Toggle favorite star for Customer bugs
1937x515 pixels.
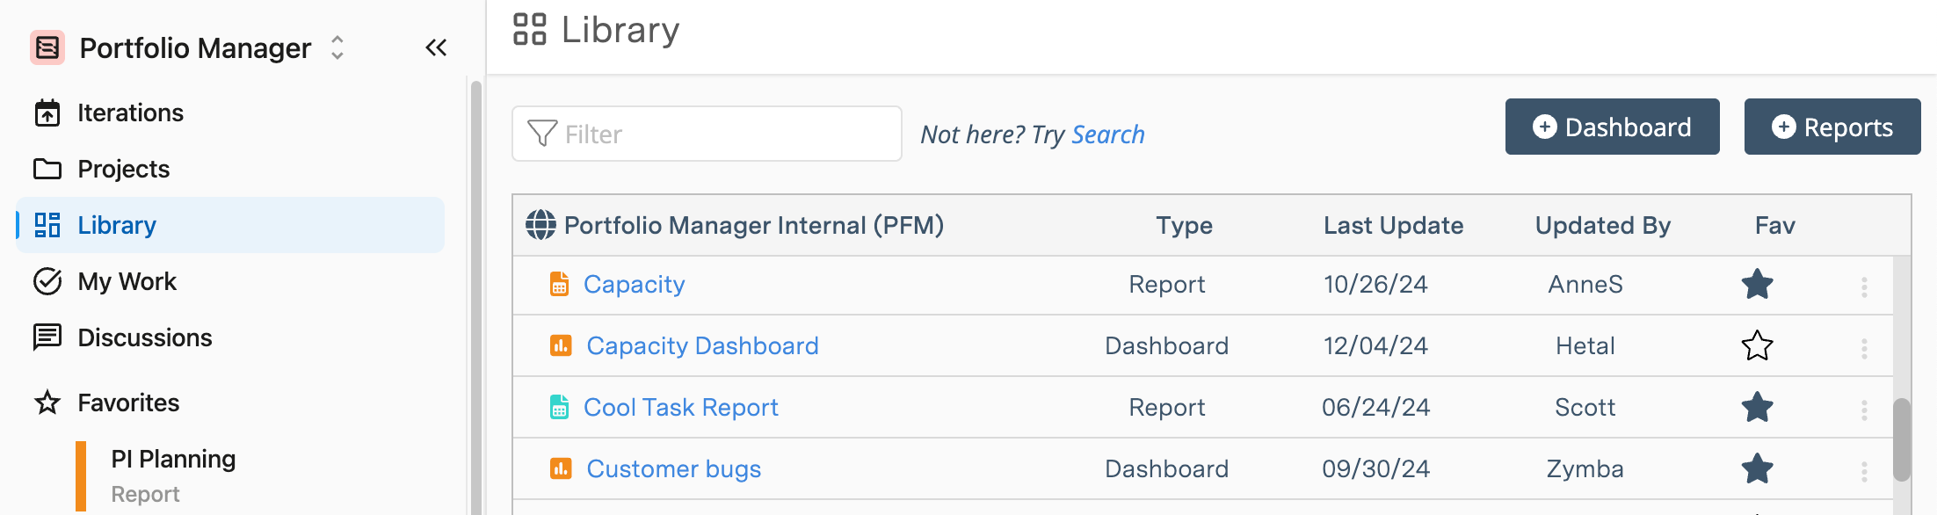pos(1757,468)
